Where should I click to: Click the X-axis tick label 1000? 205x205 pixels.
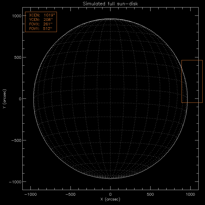(190, 194)
